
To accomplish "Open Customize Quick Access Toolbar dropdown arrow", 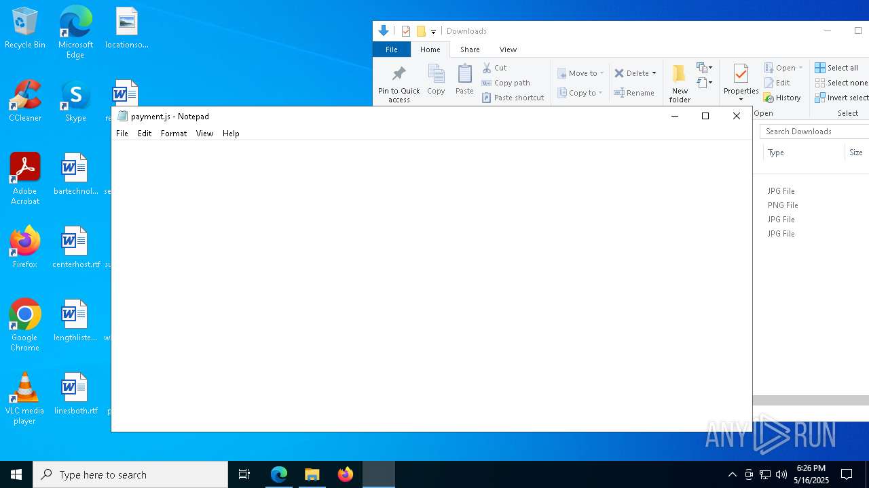I will coord(433,32).
